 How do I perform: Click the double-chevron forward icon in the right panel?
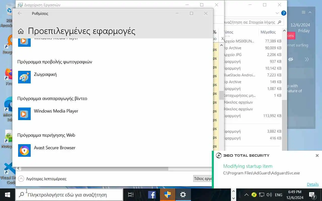pyautogui.click(x=307, y=60)
